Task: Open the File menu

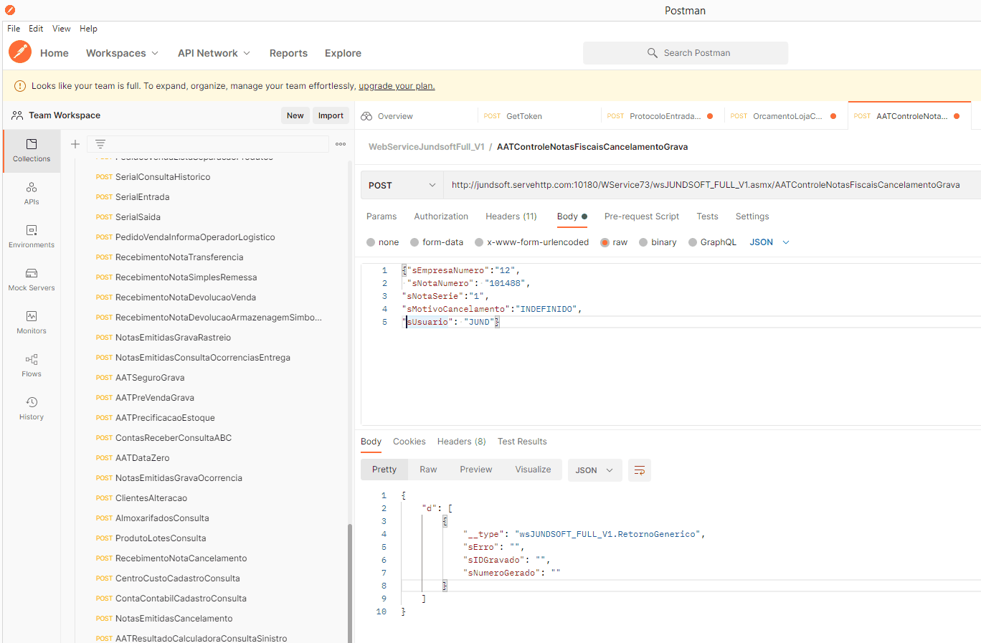Action: (x=14, y=29)
